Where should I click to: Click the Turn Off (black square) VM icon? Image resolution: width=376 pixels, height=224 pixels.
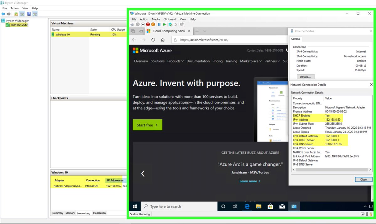coord(143,24)
